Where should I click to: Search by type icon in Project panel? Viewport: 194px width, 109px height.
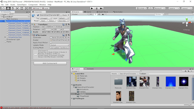[x=185, y=71]
